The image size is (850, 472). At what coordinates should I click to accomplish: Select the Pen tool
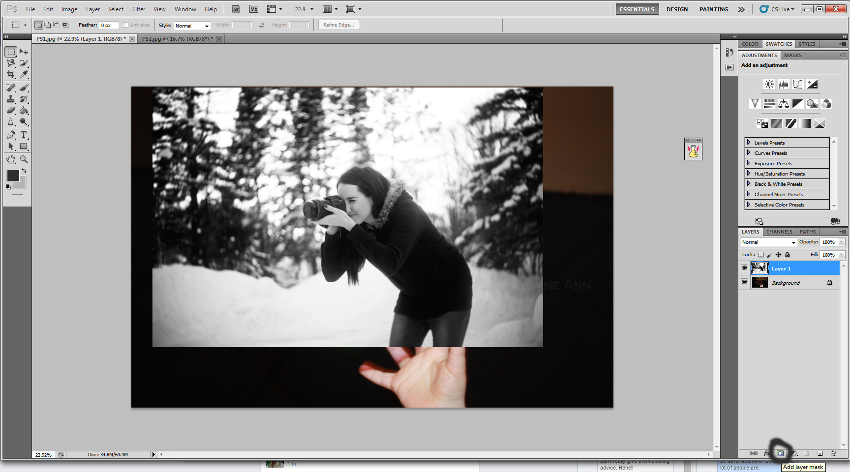pyautogui.click(x=11, y=135)
